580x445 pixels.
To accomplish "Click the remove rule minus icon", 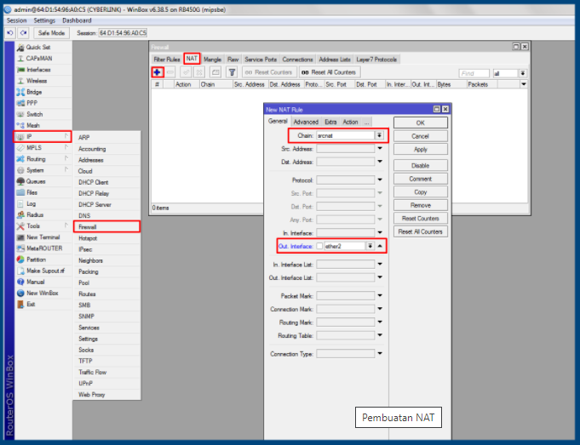I will click(170, 72).
